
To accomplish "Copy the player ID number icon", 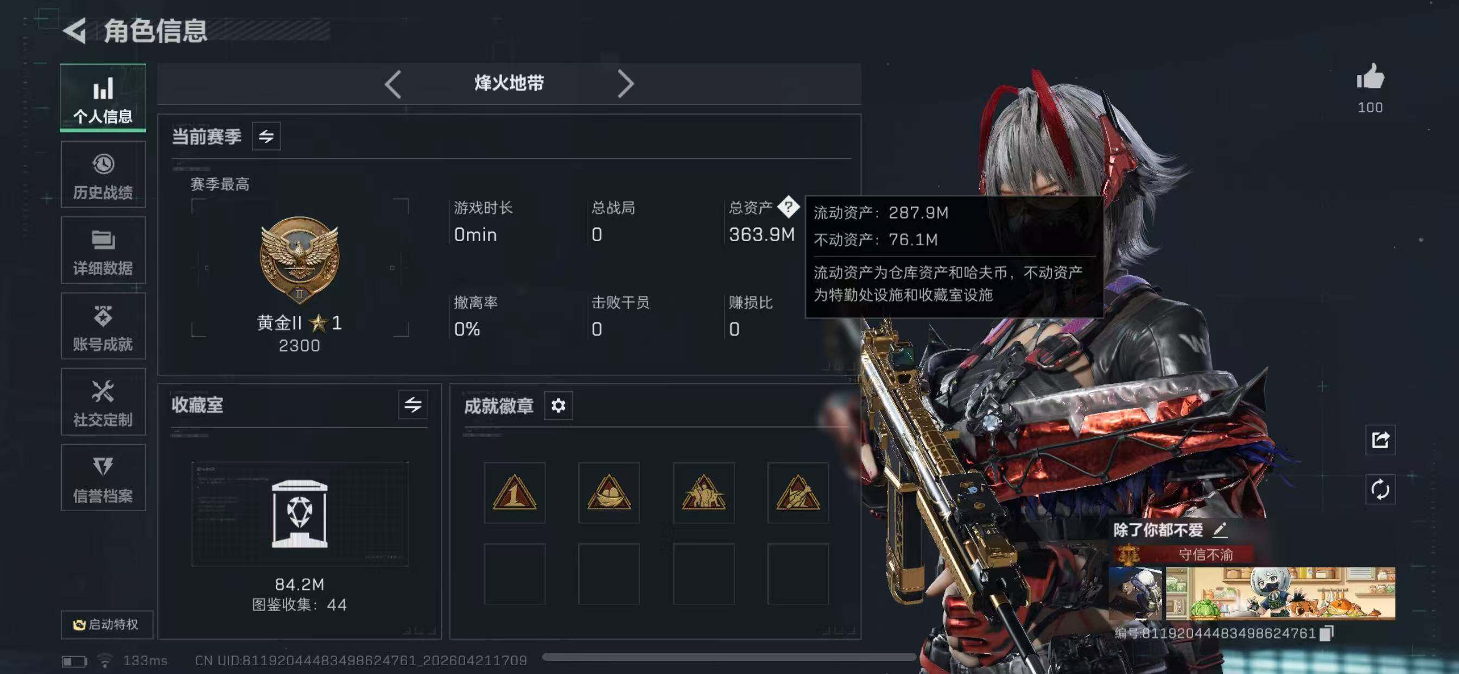I will (x=1327, y=633).
